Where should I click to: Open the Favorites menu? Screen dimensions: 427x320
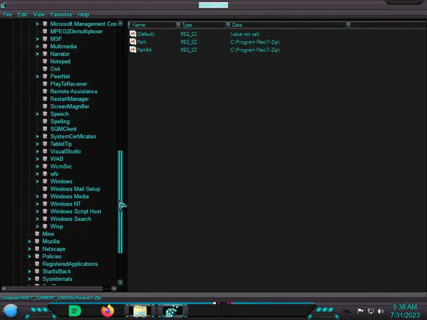[x=61, y=15]
